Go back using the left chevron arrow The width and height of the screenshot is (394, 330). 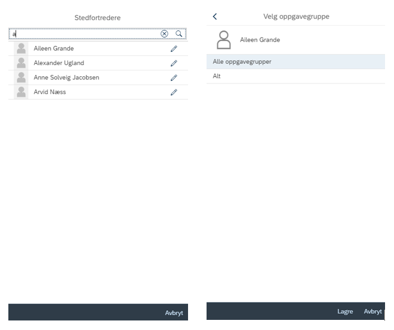point(215,17)
